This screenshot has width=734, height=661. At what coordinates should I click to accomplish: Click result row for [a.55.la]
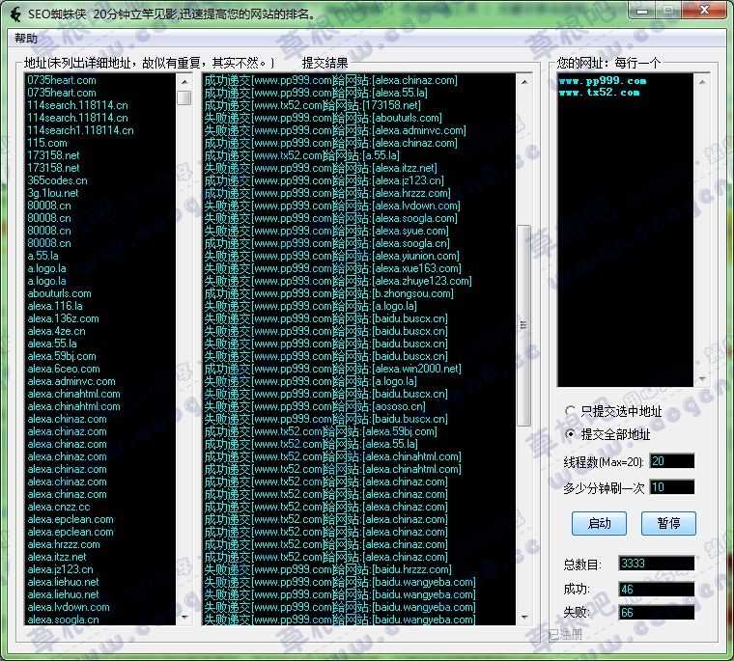click(x=302, y=155)
